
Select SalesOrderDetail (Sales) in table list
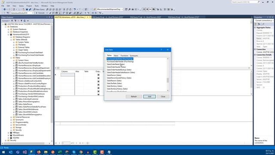pos(116,64)
